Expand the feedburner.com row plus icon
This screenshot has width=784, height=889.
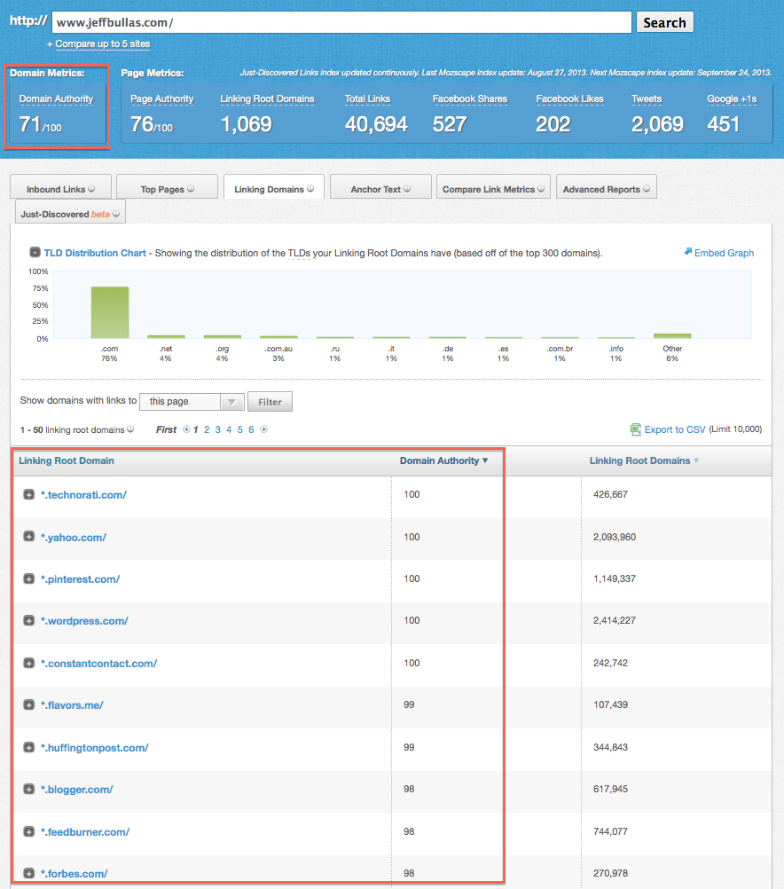29,831
